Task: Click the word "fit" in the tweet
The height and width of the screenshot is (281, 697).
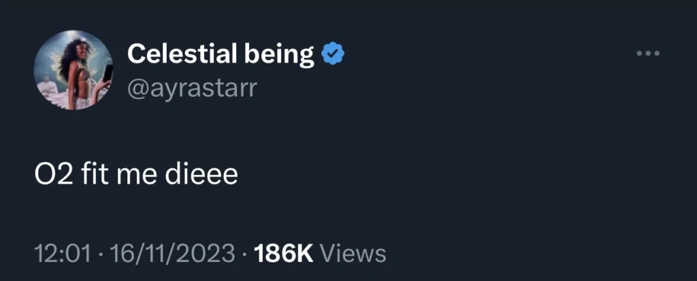Action: (x=91, y=175)
